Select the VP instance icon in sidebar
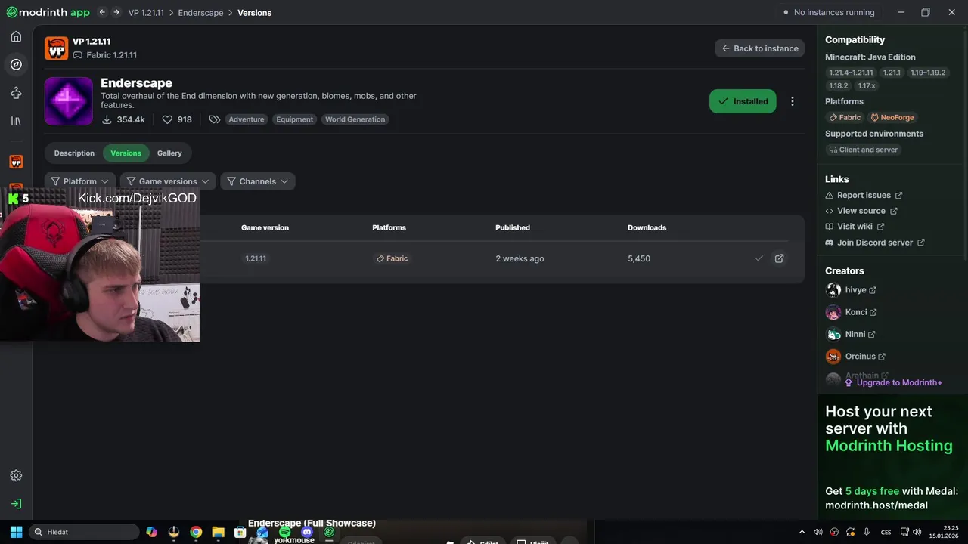Image resolution: width=968 pixels, height=544 pixels. [x=16, y=162]
